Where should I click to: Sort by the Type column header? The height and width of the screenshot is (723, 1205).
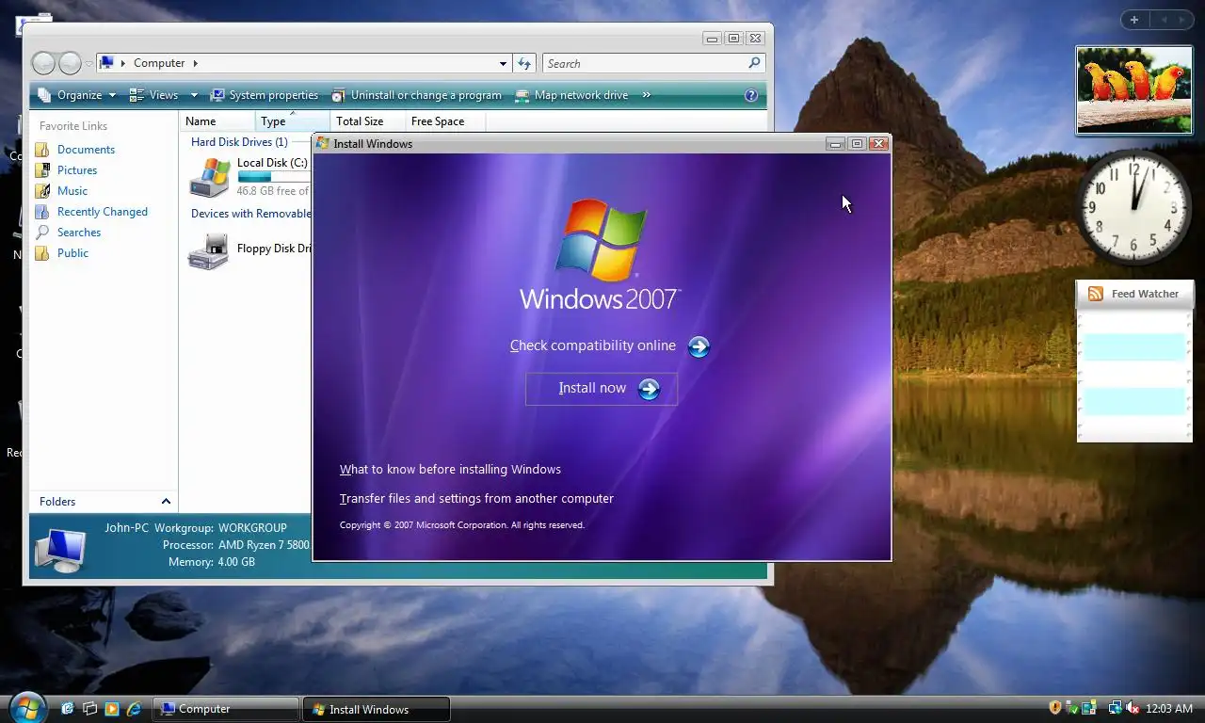tap(293, 120)
